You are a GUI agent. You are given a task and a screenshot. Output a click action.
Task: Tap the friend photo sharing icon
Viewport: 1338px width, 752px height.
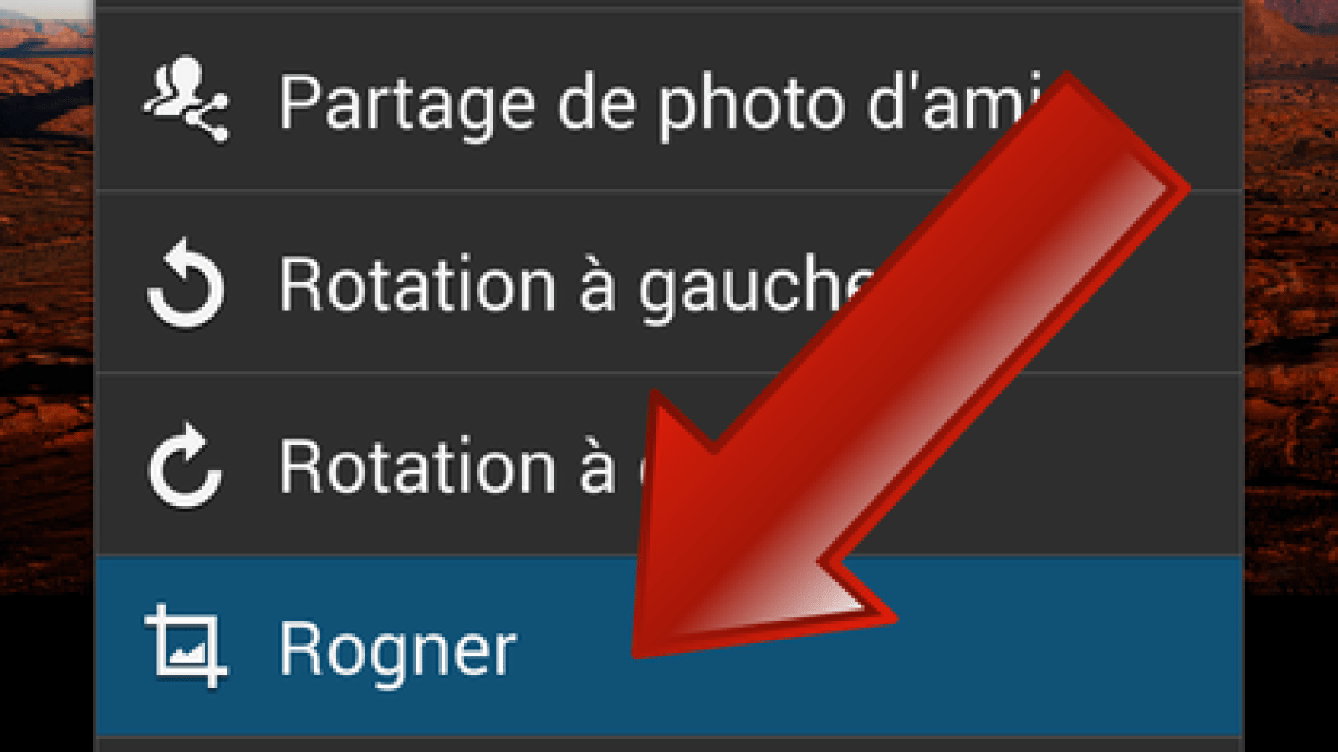click(186, 100)
